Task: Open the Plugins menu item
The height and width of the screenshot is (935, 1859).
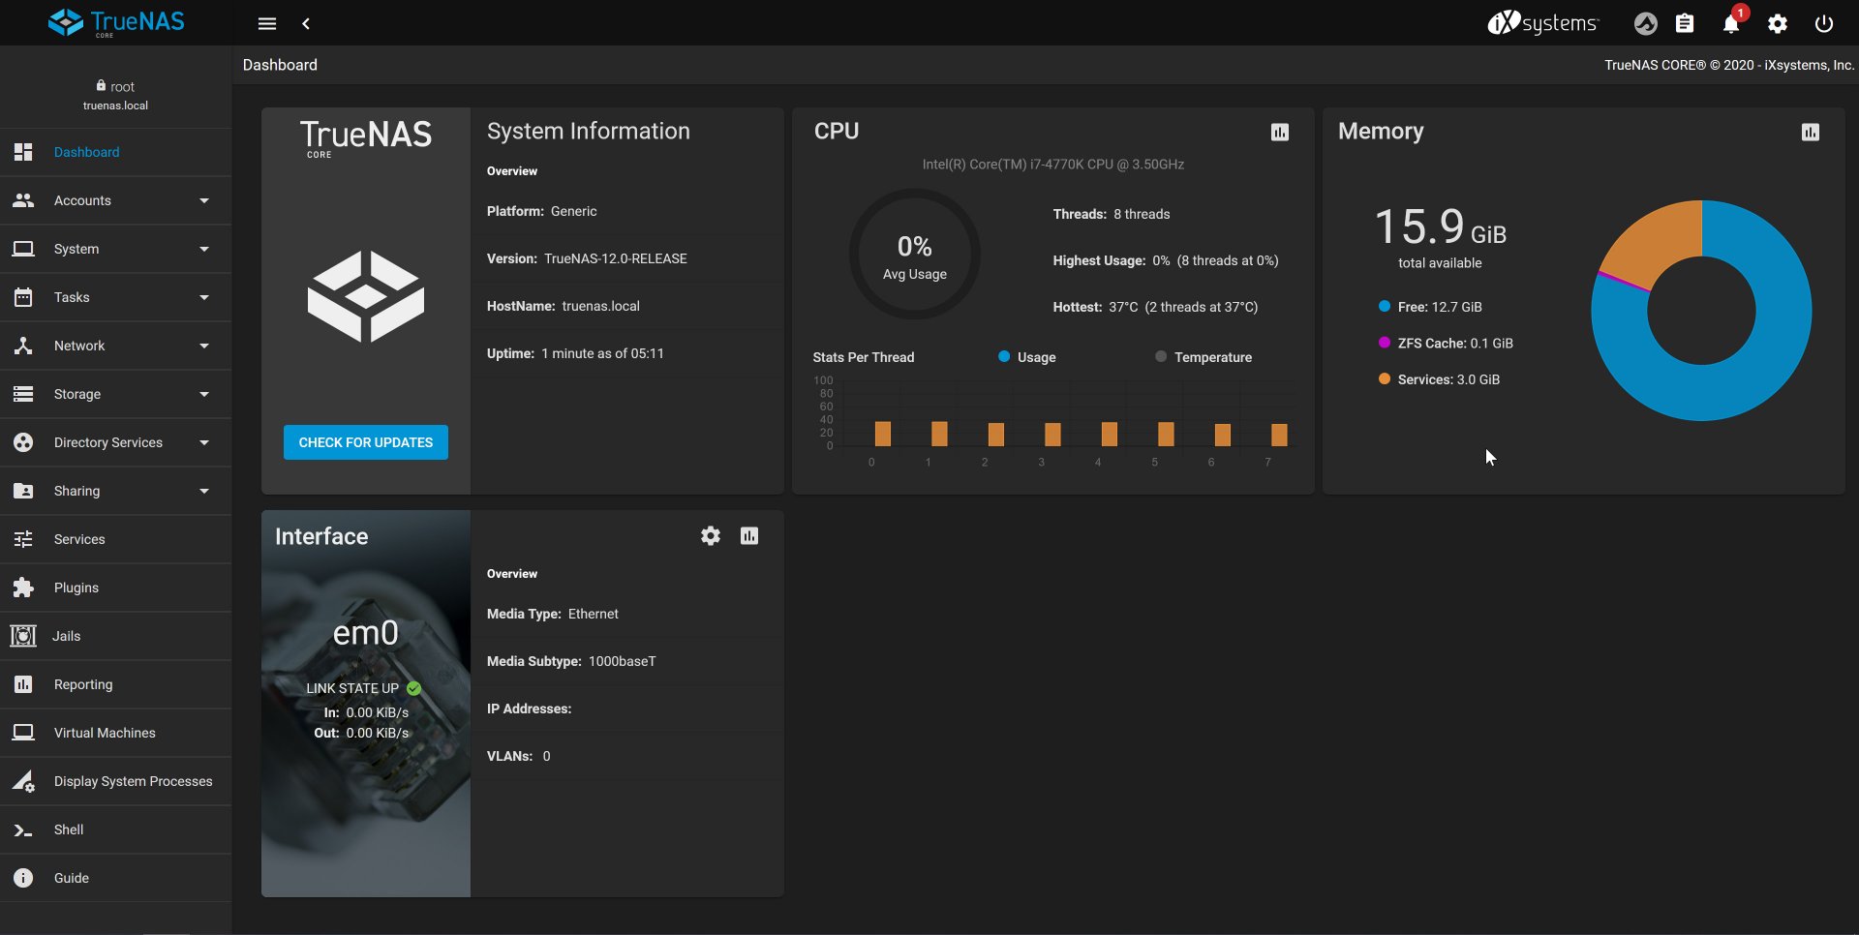Action: pos(116,588)
